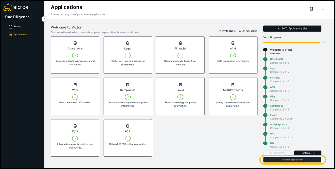Click the Compliance card clipboard icon
335x169 pixels.
click(x=128, y=84)
